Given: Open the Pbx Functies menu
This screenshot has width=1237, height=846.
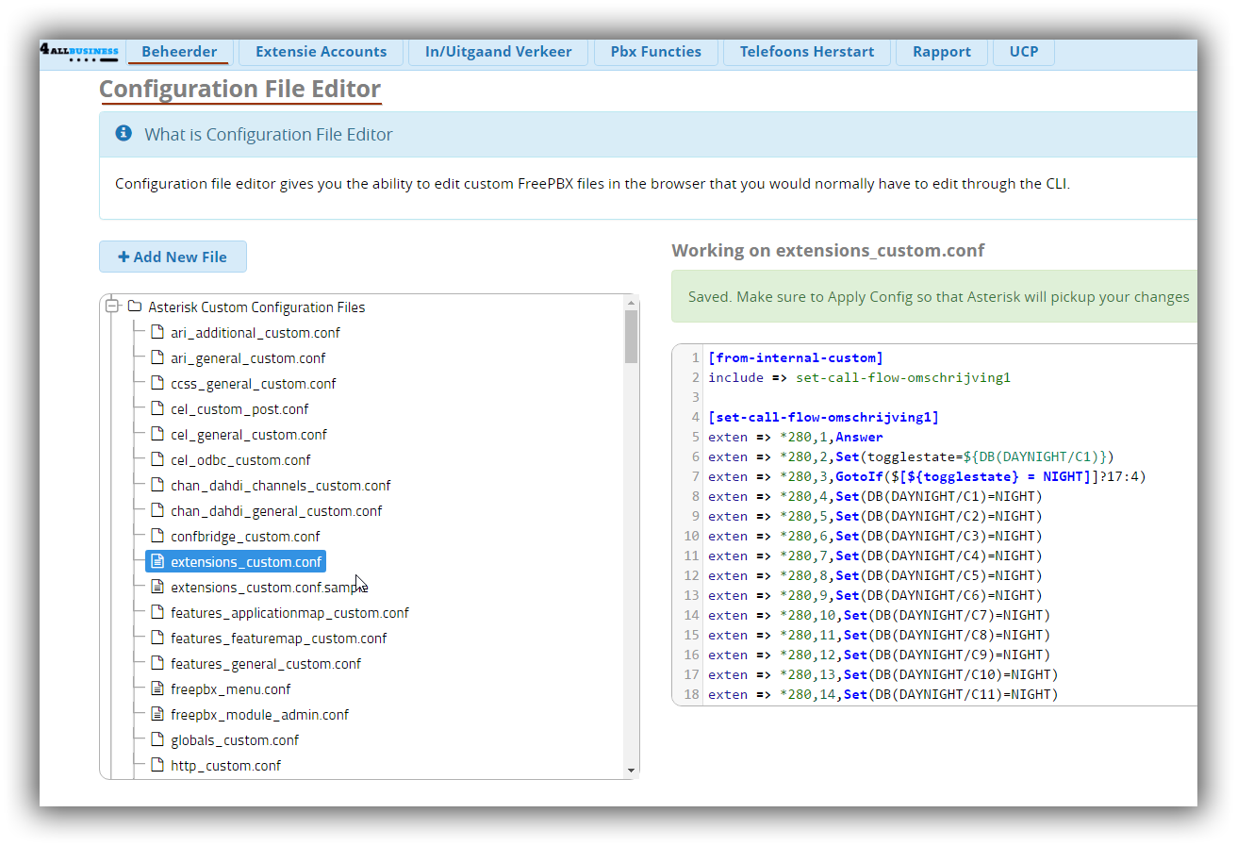Looking at the screenshot, I should [655, 52].
